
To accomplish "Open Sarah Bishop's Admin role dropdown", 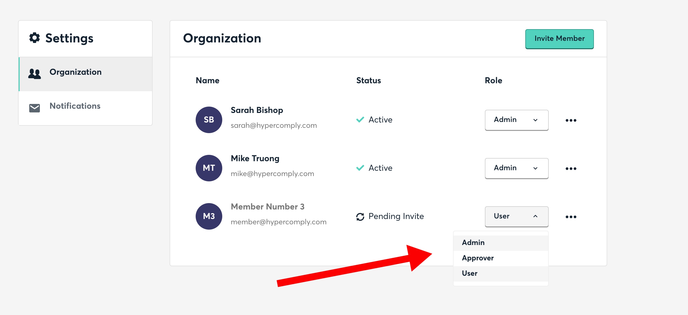I will click(x=516, y=120).
